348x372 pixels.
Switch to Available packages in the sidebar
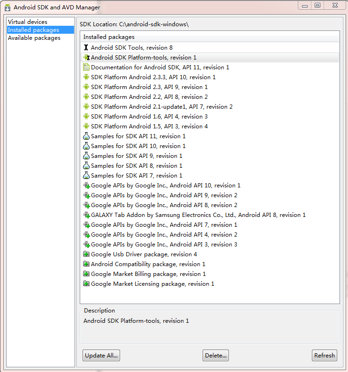click(x=34, y=38)
